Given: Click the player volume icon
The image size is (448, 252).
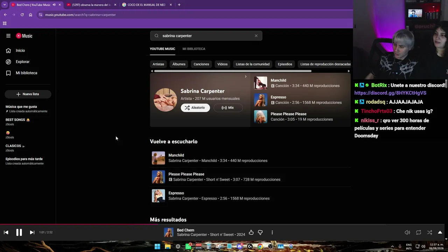Looking at the screenshot, I should (407, 232).
